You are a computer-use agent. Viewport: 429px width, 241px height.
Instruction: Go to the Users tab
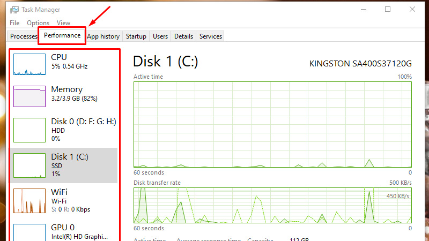[x=160, y=36]
